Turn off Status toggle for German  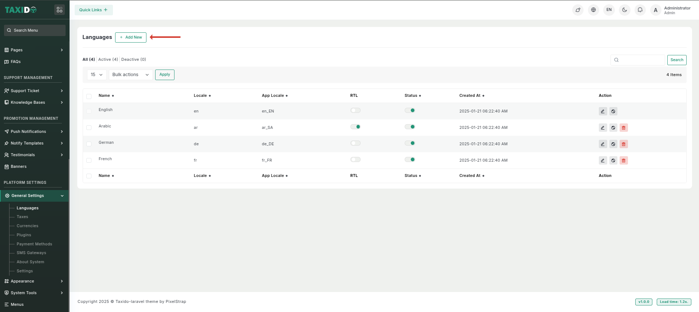click(x=409, y=143)
